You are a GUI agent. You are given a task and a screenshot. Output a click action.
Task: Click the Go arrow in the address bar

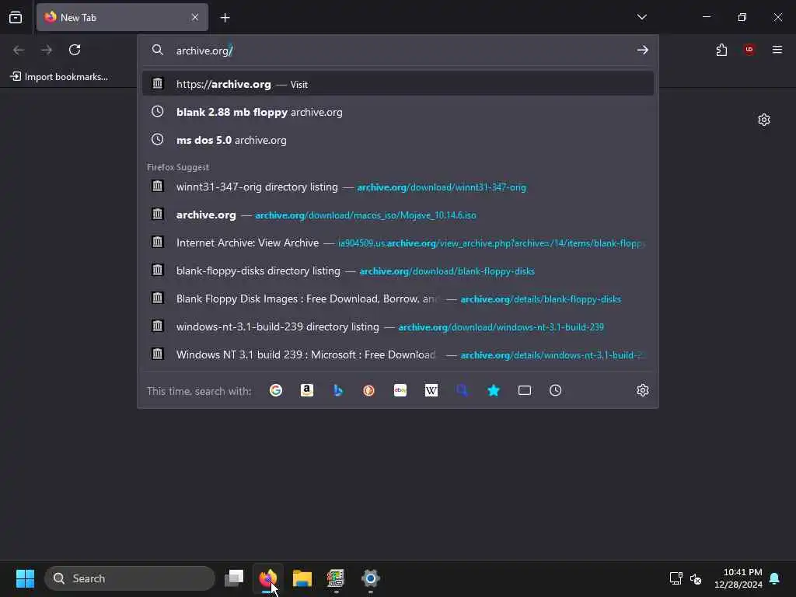[643, 50]
